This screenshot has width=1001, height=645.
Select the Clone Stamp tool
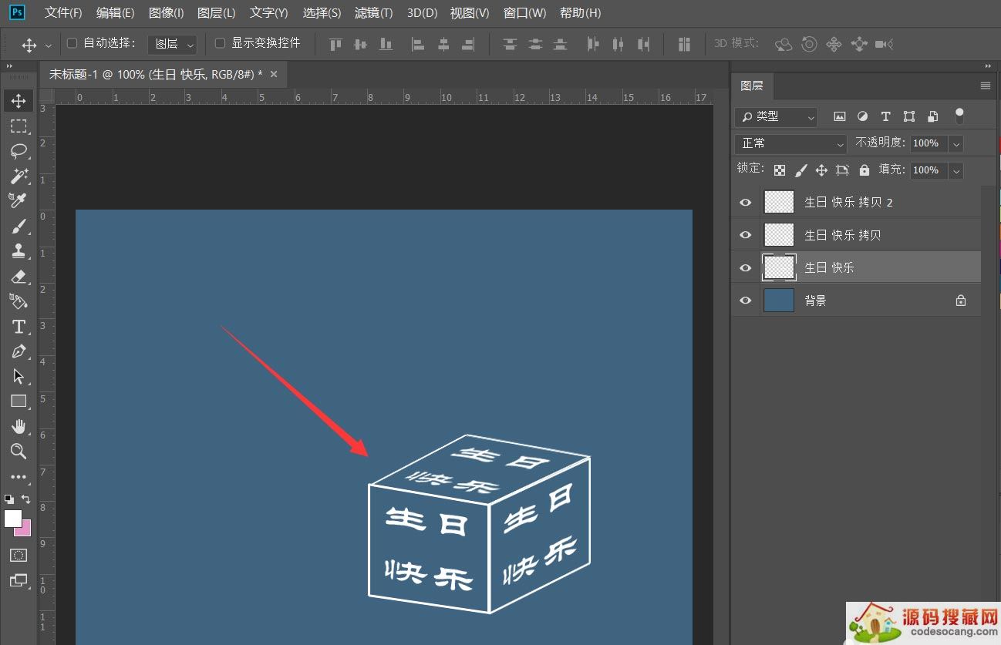click(19, 251)
